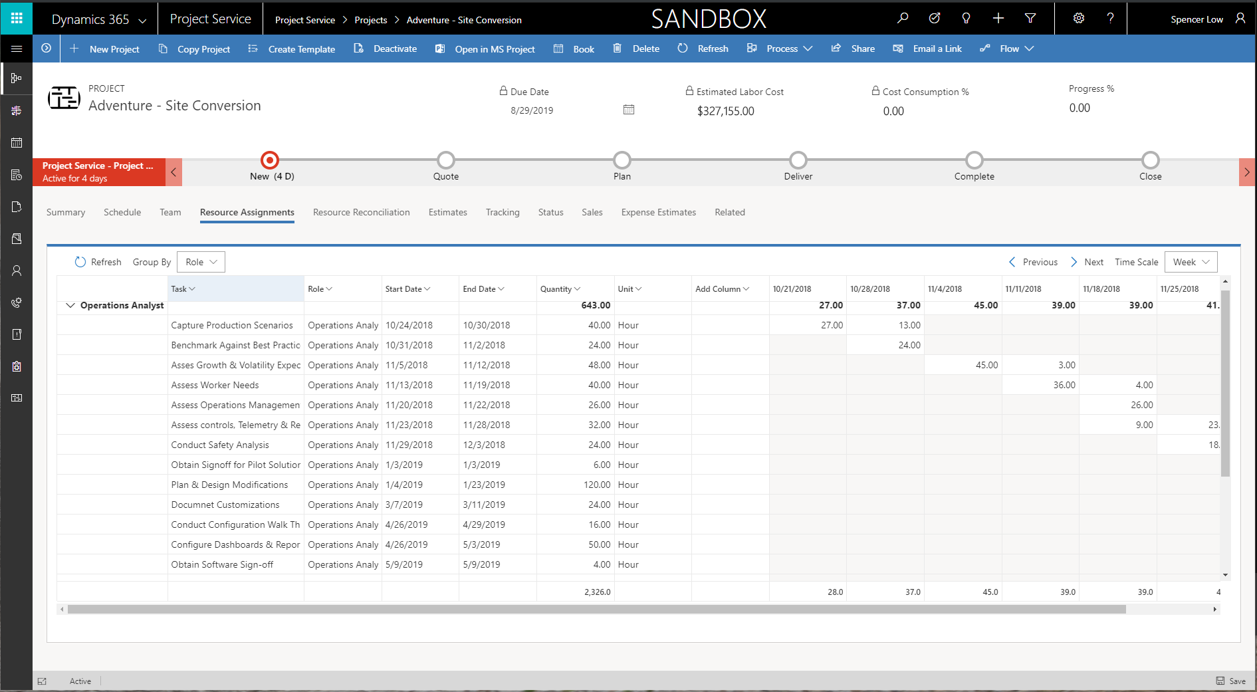Open the user profile icon beside Spencer Low
Screen dimensions: 1257x692
tap(1240, 19)
